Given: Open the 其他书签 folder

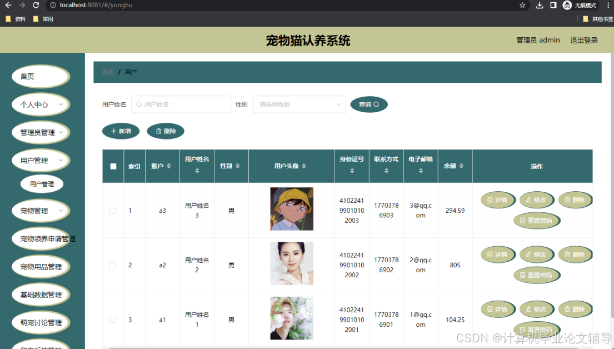Looking at the screenshot, I should (x=598, y=19).
